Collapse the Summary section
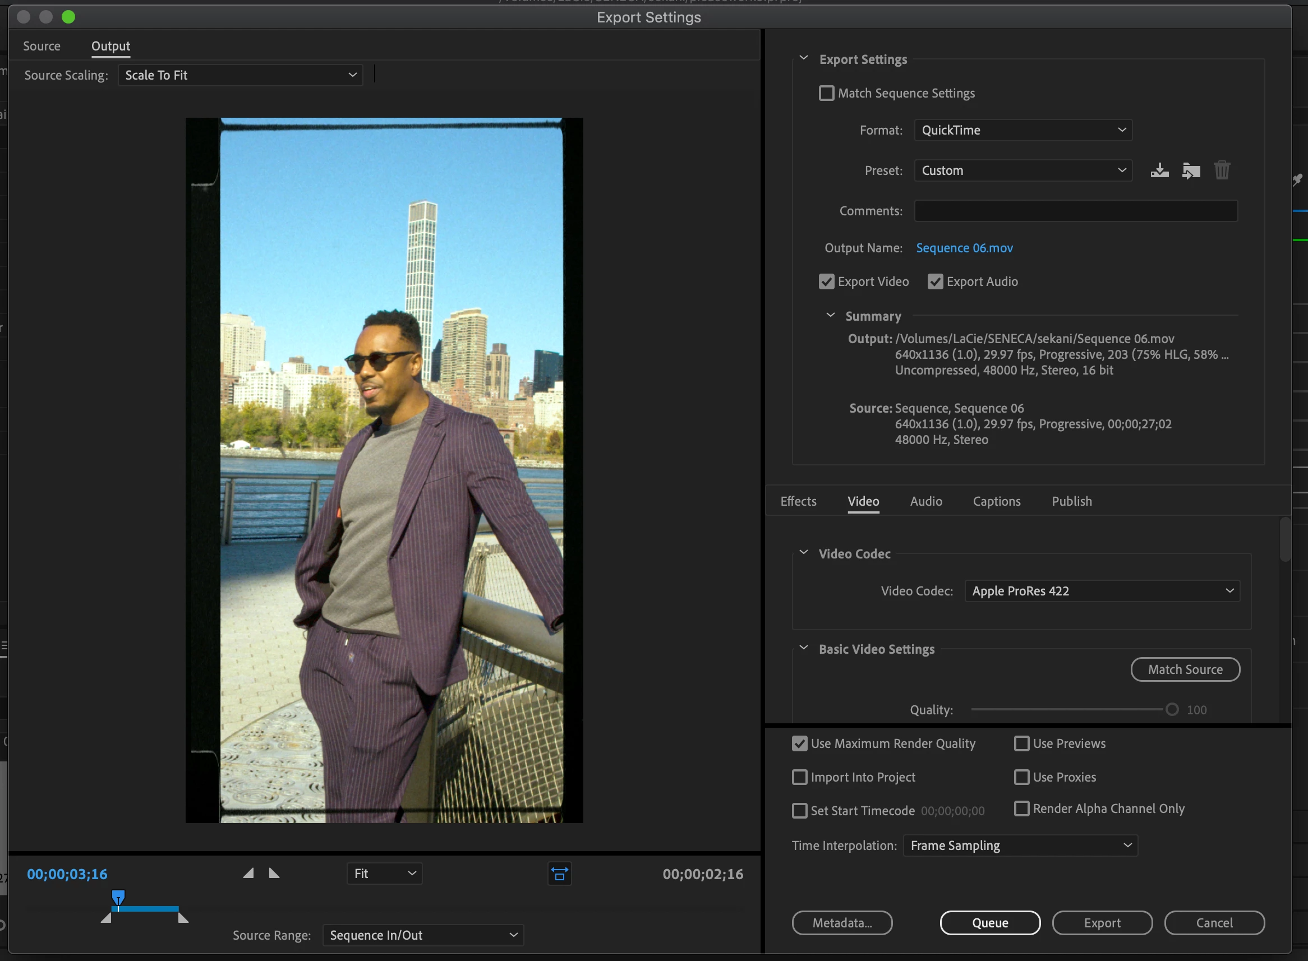The width and height of the screenshot is (1308, 961). [x=830, y=315]
